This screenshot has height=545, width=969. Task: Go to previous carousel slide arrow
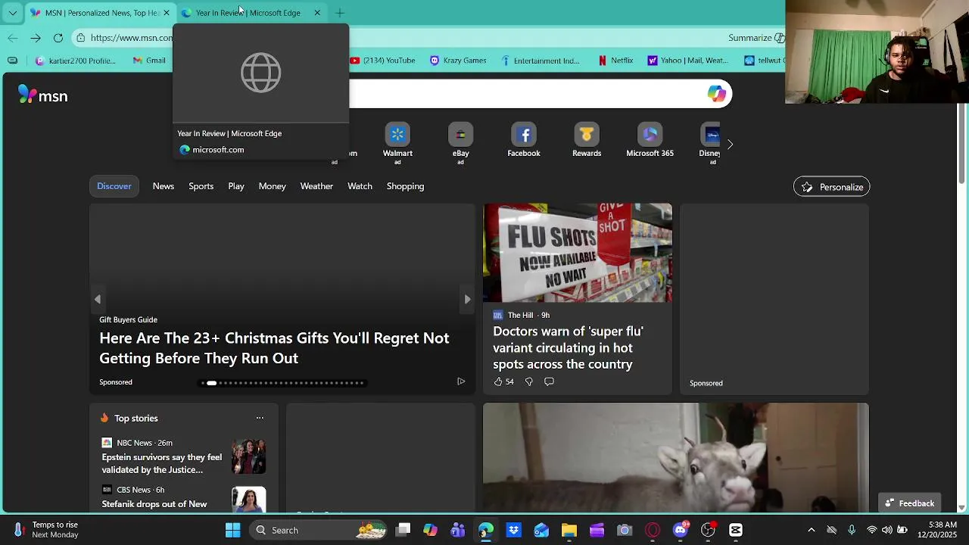(x=98, y=299)
